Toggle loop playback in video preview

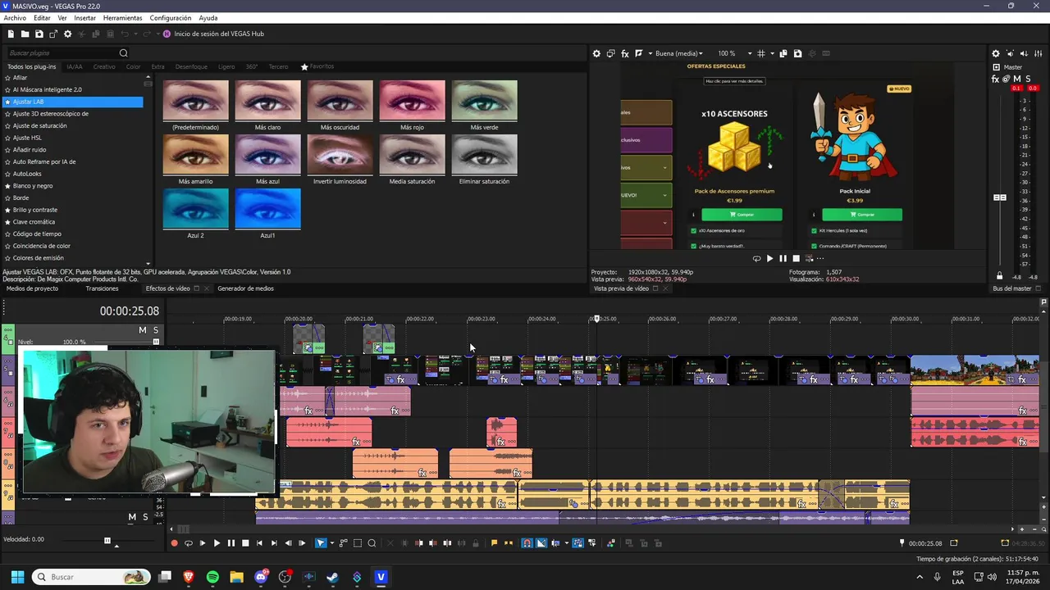[756, 258]
